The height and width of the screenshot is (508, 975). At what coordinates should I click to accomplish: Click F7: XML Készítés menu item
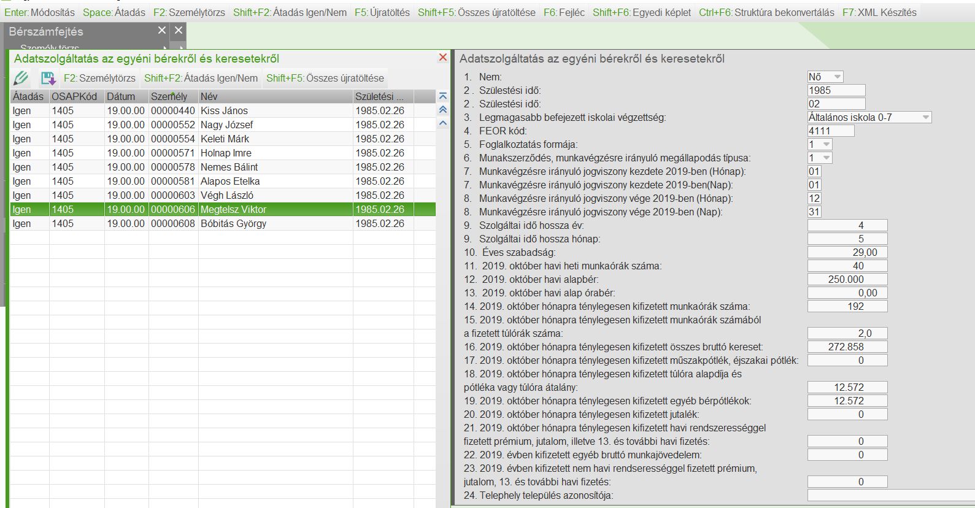click(879, 12)
